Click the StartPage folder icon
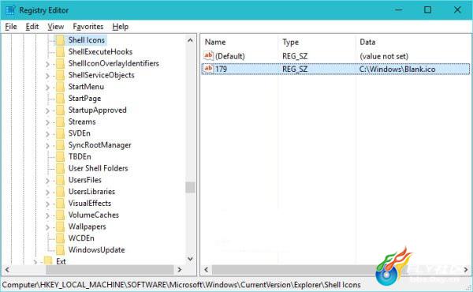The width and height of the screenshot is (473, 292). (61, 99)
